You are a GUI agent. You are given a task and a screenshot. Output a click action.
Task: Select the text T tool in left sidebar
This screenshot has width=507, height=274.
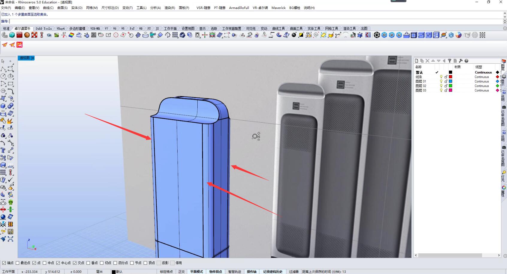click(x=3, y=150)
